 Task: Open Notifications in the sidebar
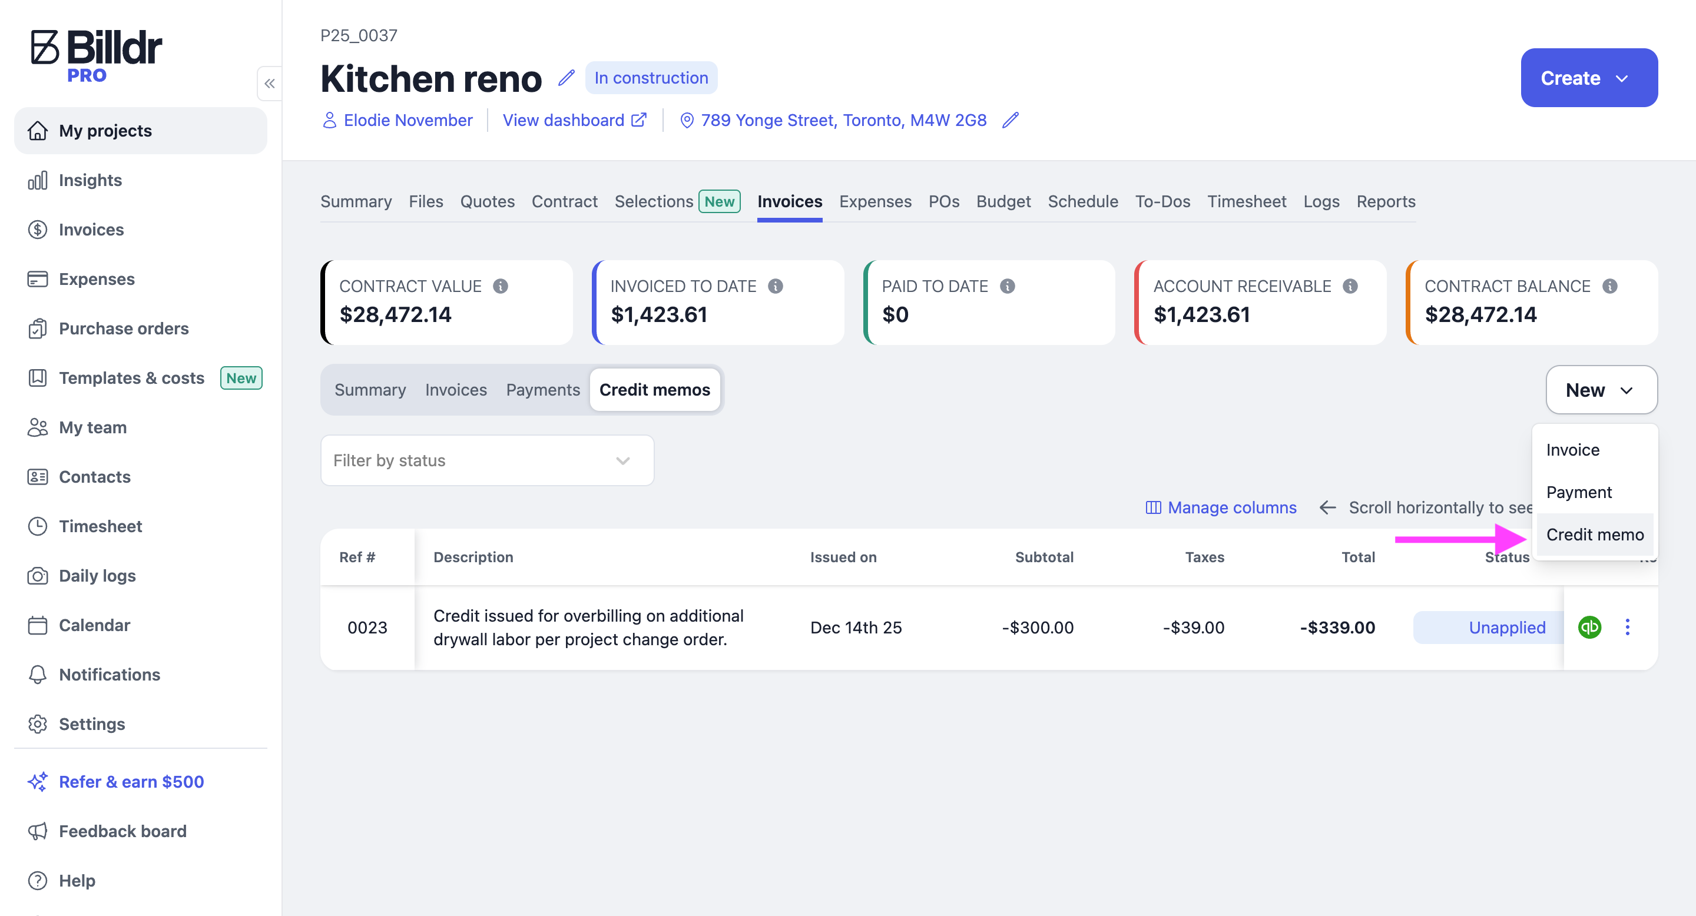(141, 675)
